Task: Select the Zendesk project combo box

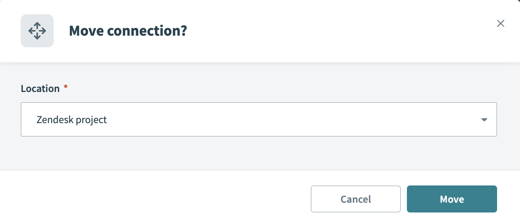Action: tap(259, 119)
